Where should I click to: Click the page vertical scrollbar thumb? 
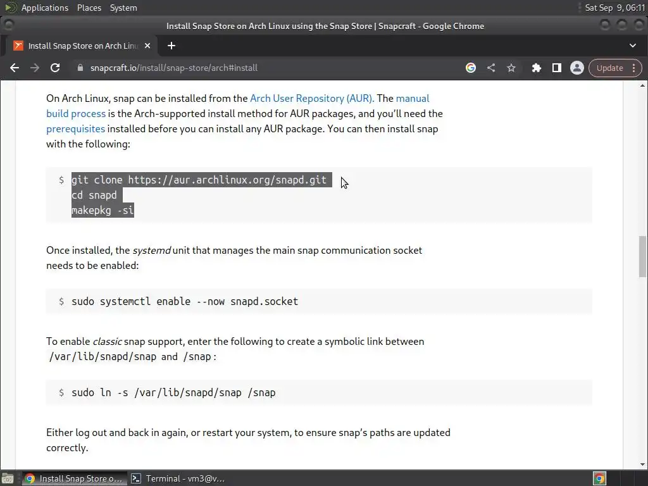642,256
